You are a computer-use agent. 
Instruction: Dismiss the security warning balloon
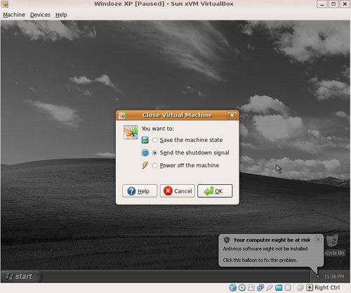click(318, 239)
